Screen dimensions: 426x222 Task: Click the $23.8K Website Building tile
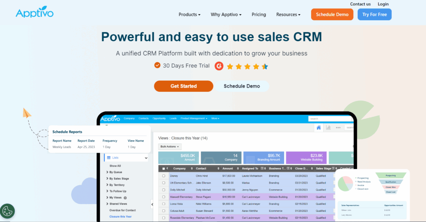(306, 158)
